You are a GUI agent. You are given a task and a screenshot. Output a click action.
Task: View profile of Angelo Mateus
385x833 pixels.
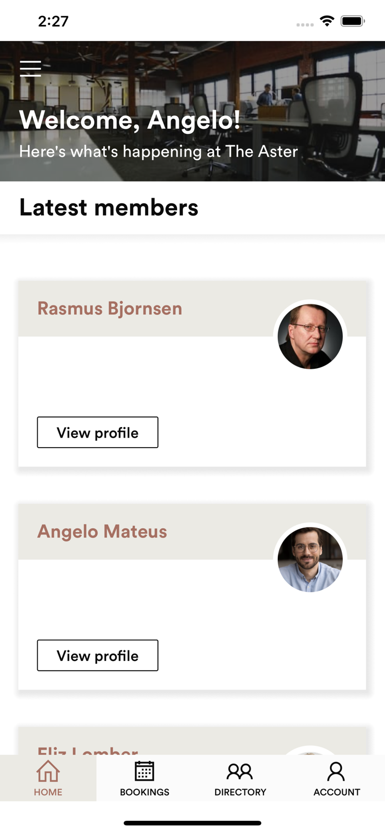[x=98, y=656]
